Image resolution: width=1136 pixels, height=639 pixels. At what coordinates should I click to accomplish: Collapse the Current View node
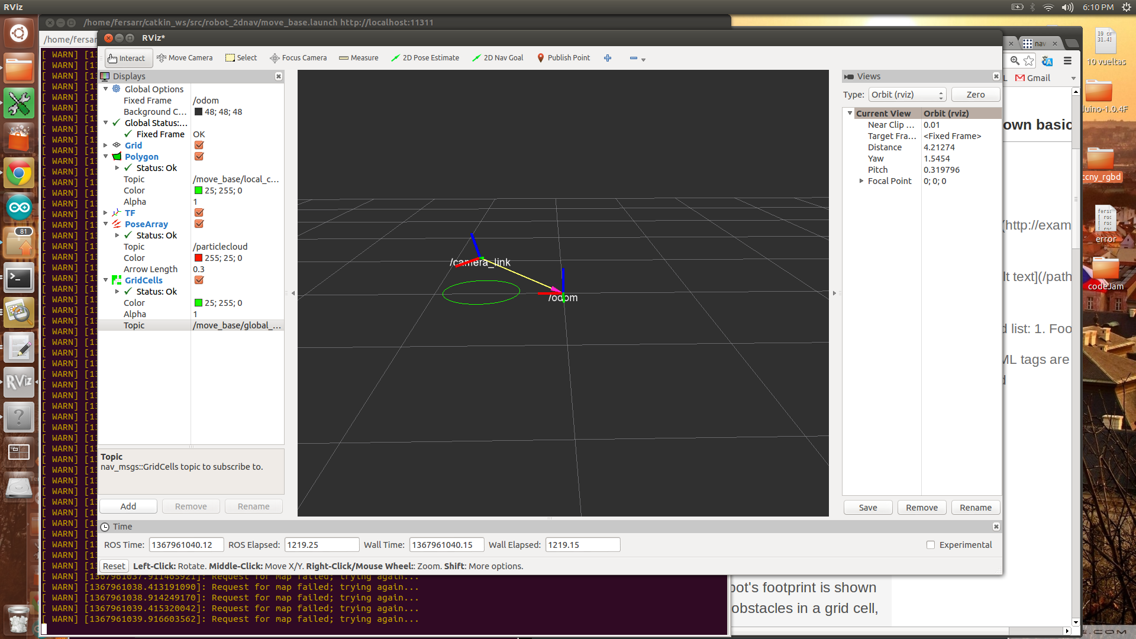[x=850, y=114]
